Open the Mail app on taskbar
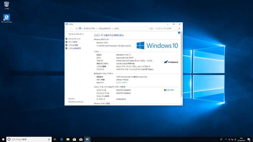The image size is (253, 142). (x=81, y=139)
